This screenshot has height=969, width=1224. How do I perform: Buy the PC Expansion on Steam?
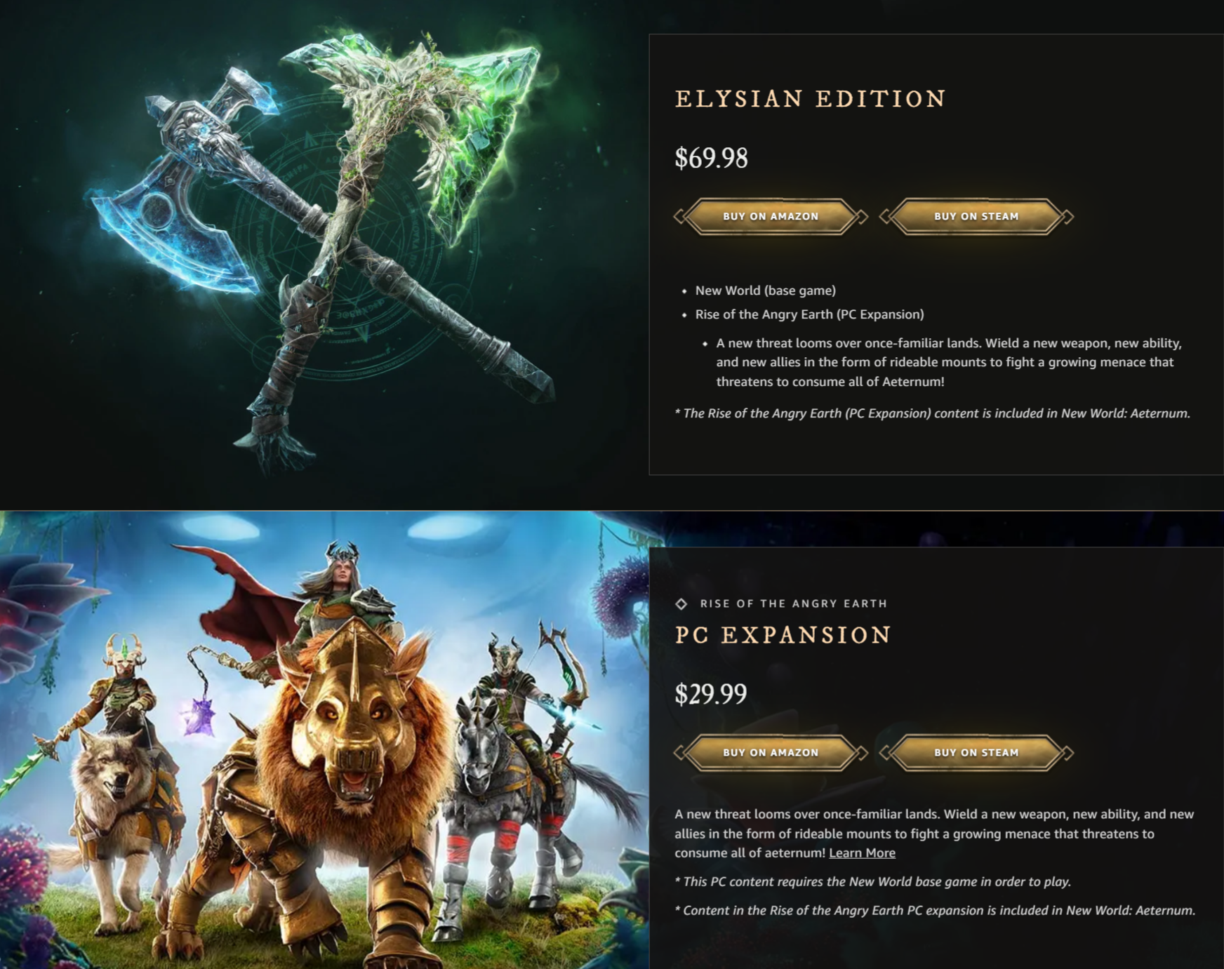tap(976, 752)
